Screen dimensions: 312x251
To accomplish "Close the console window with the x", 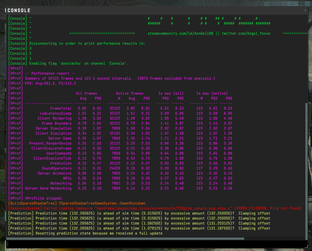I will pyautogui.click(x=305, y=10).
